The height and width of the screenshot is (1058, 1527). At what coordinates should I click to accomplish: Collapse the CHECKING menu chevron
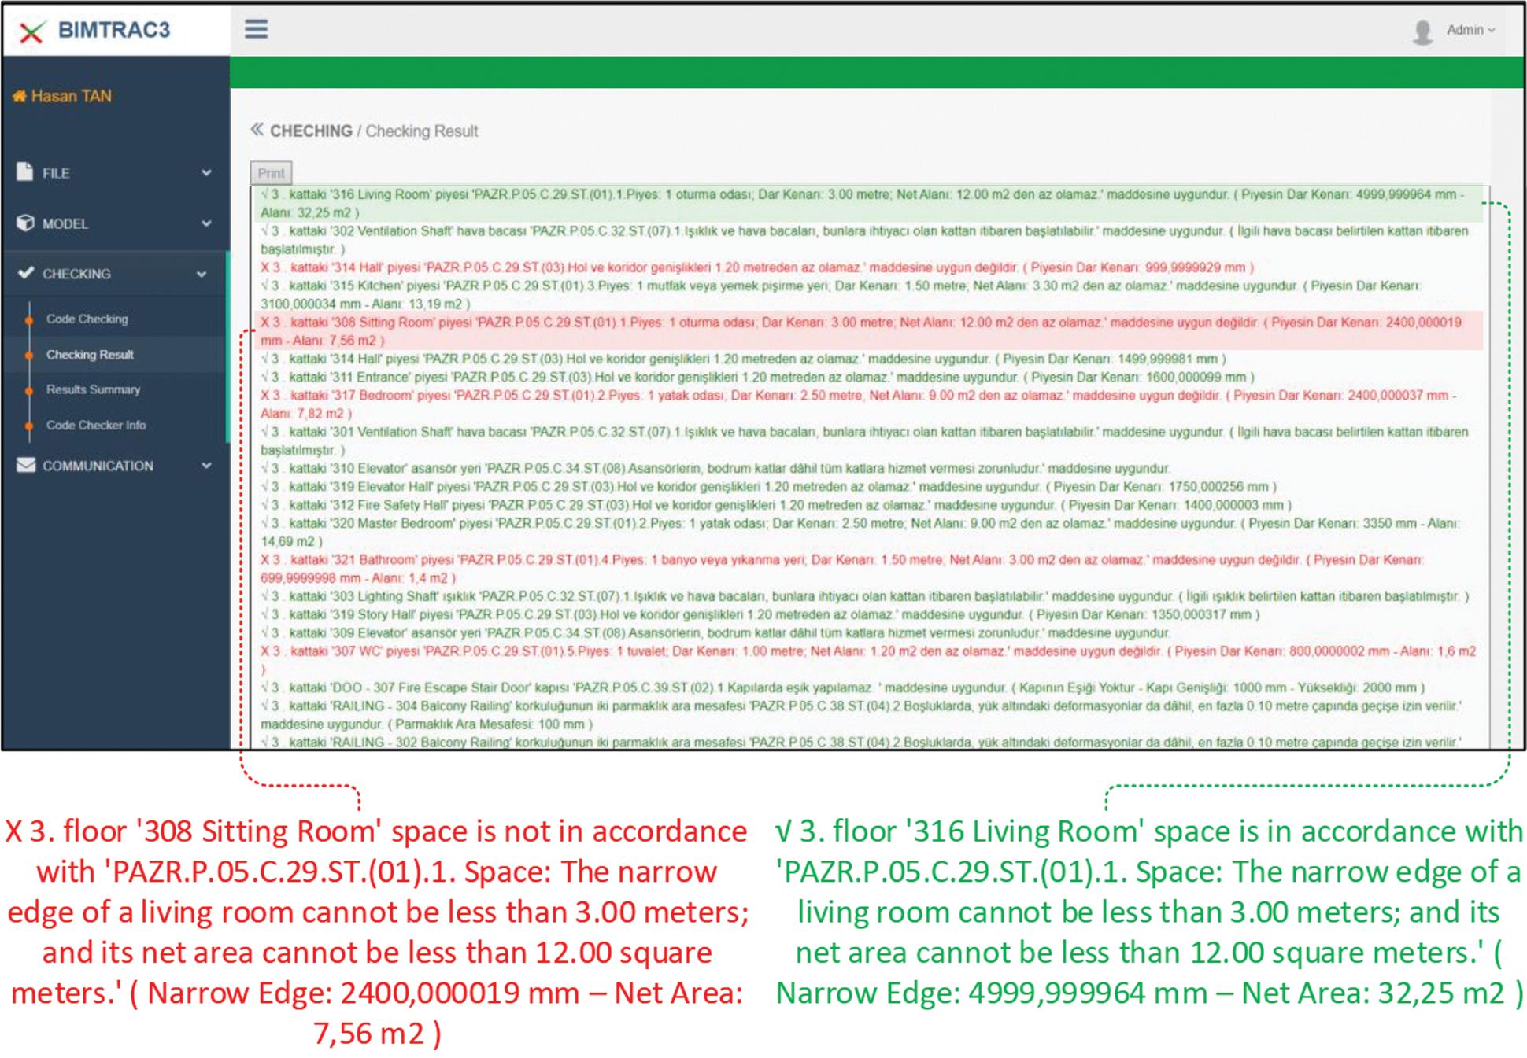tap(202, 274)
